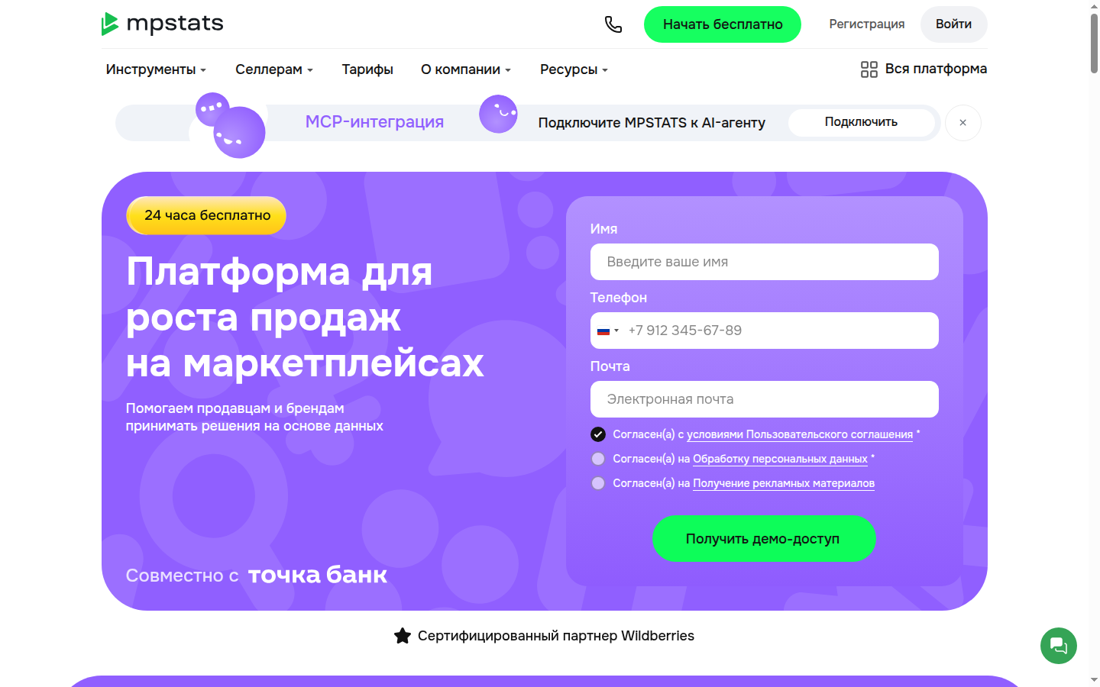Check the Пользовательского соглашения consent box

click(598, 434)
